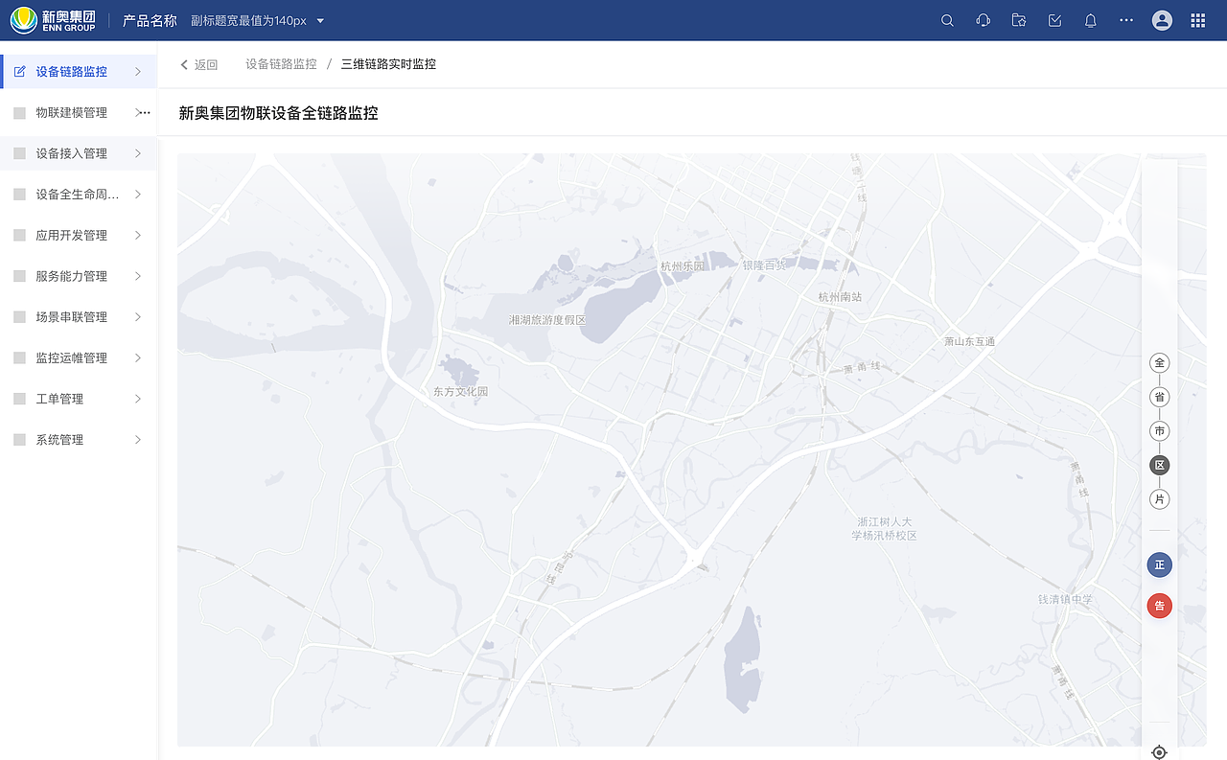Expand the 工单管理 chevron
Image resolution: width=1227 pixels, height=760 pixels.
[138, 399]
